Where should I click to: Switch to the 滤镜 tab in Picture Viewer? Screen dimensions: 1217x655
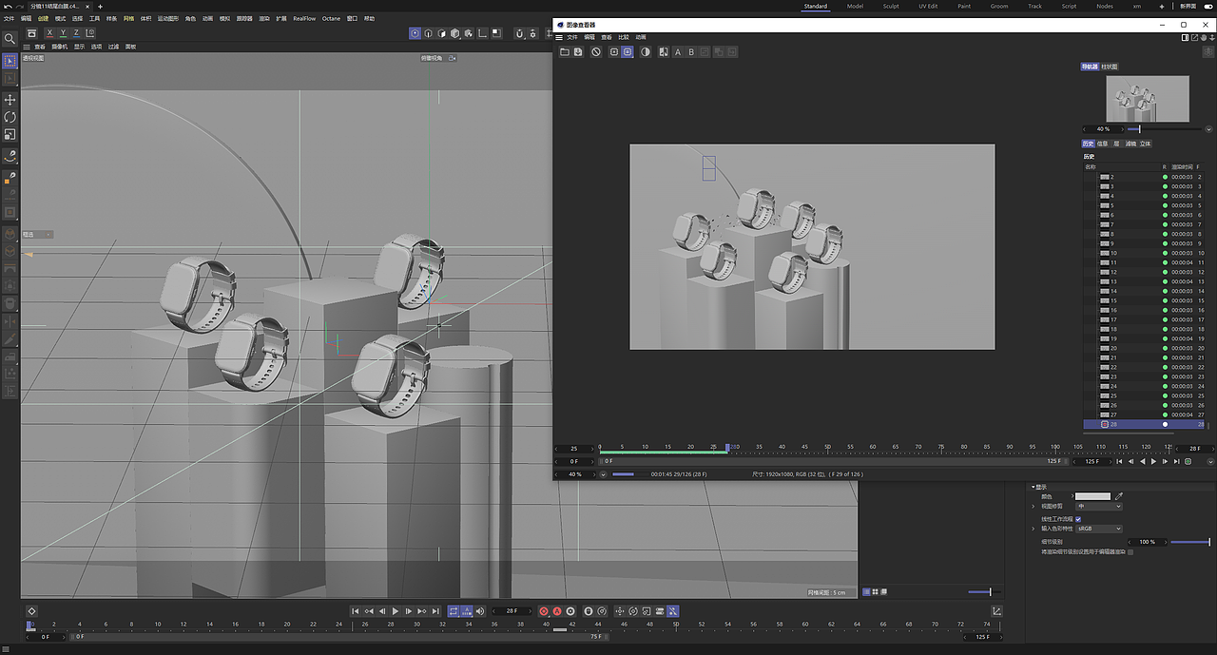coord(1130,144)
